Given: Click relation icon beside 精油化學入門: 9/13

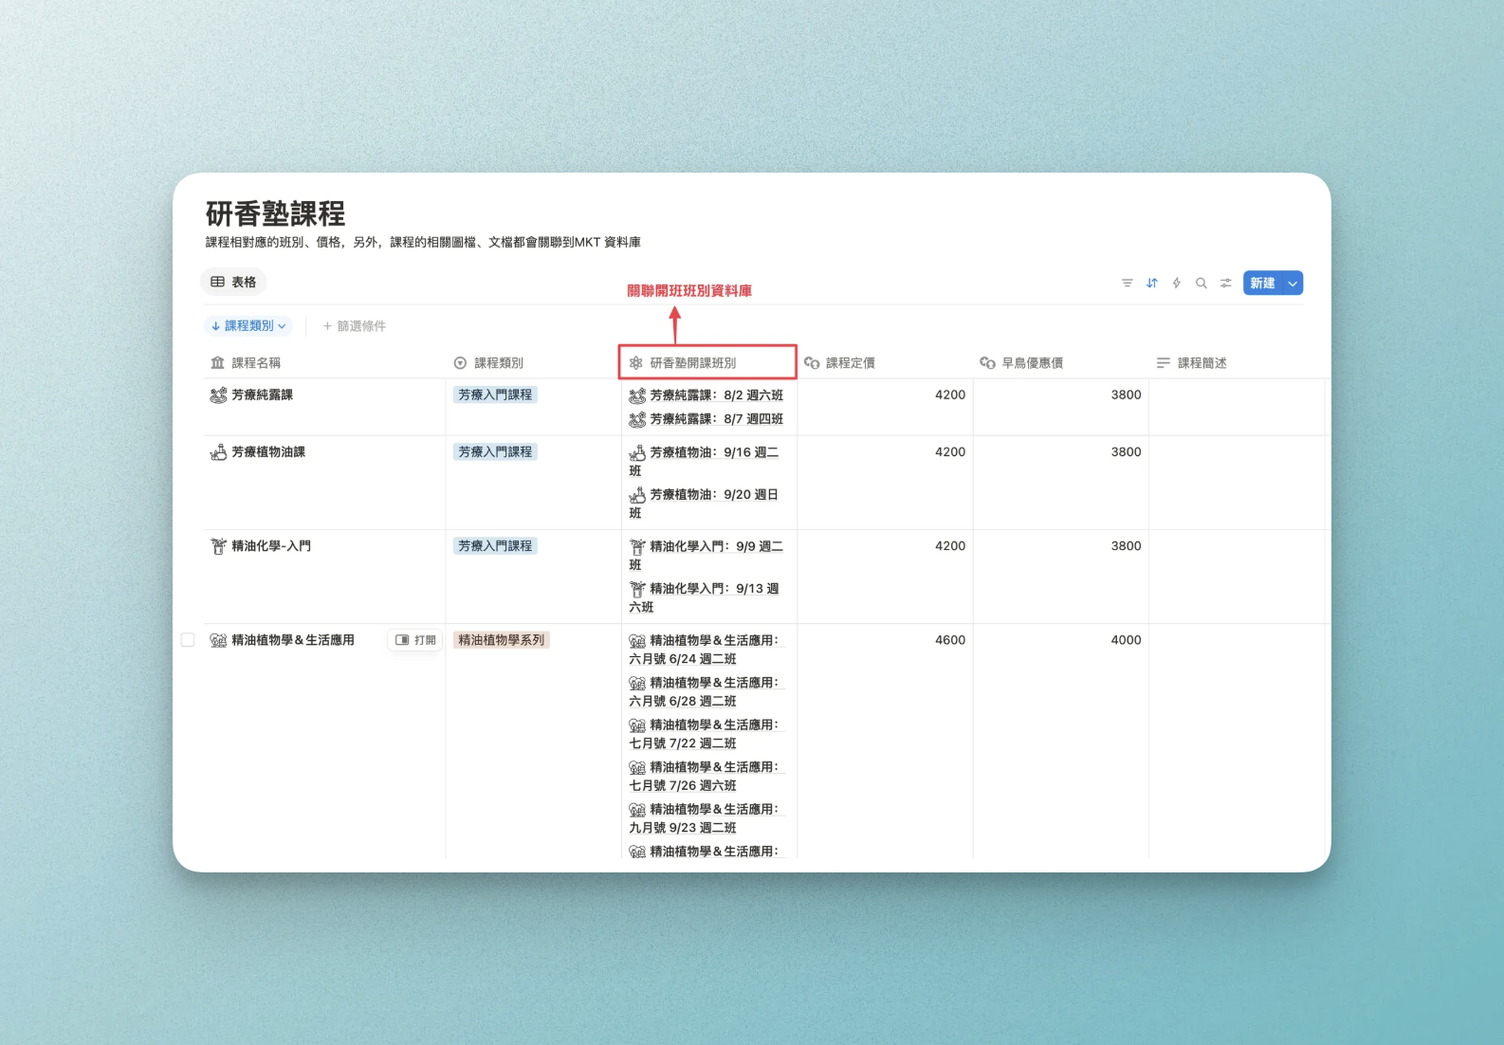Looking at the screenshot, I should click(637, 589).
